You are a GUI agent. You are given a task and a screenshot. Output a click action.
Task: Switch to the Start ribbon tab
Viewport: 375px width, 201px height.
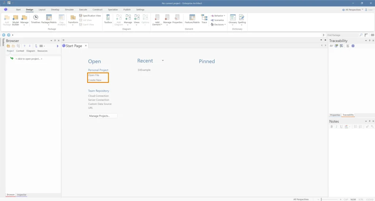pyautogui.click(x=18, y=10)
